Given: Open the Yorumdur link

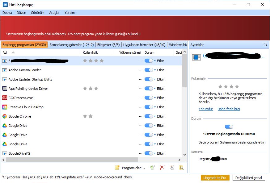Looking at the screenshot, I should tap(206, 109).
